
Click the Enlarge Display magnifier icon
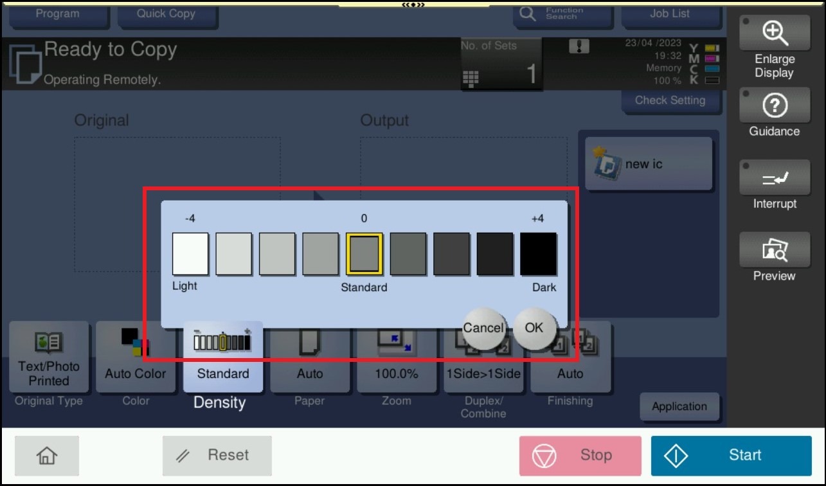point(774,32)
